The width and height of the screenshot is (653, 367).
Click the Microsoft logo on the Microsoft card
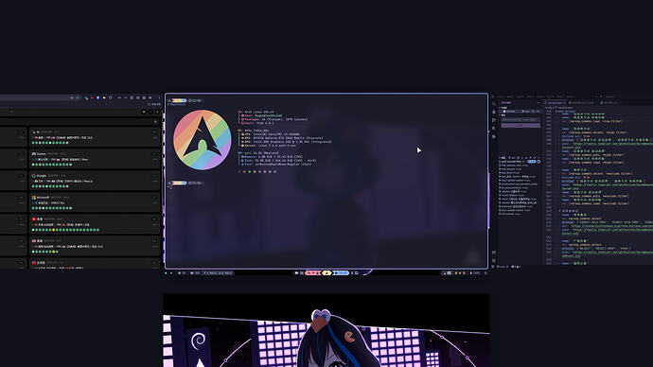pos(34,198)
